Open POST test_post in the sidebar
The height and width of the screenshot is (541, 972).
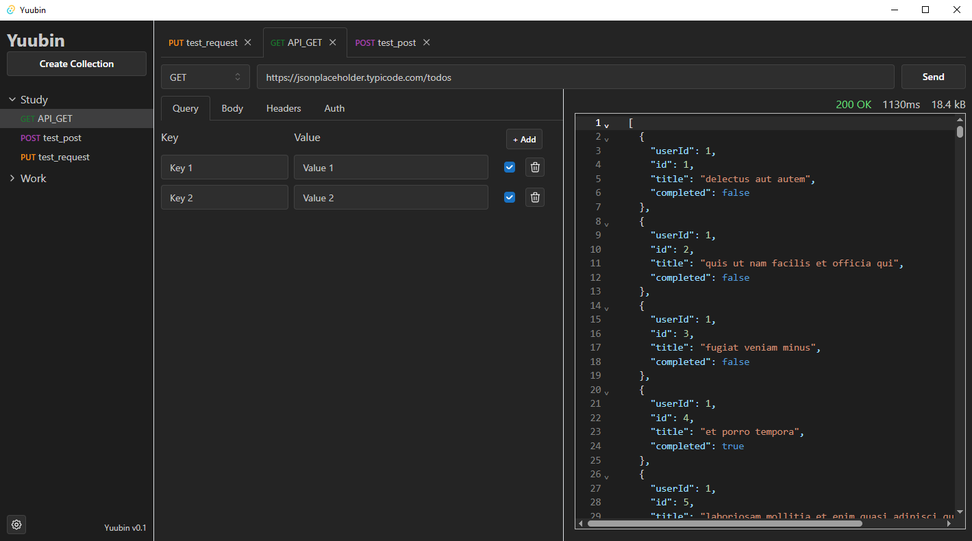point(51,138)
